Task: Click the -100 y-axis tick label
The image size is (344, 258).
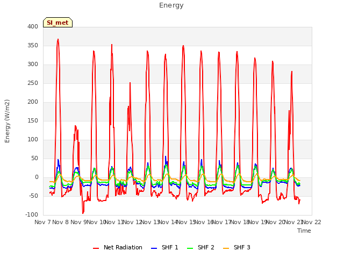Action: click(32, 215)
